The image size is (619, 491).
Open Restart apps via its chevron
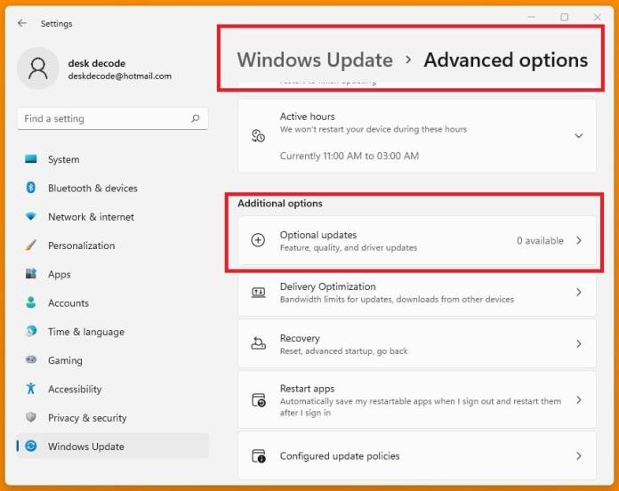click(x=579, y=399)
